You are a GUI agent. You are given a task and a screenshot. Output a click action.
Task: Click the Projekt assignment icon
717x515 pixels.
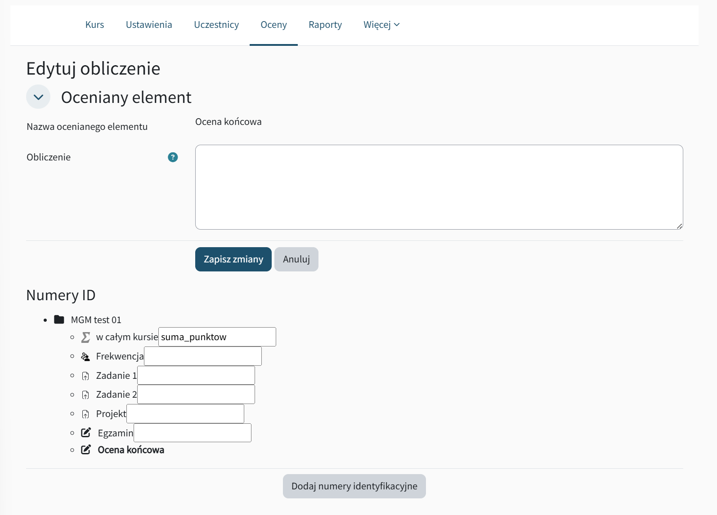(85, 414)
